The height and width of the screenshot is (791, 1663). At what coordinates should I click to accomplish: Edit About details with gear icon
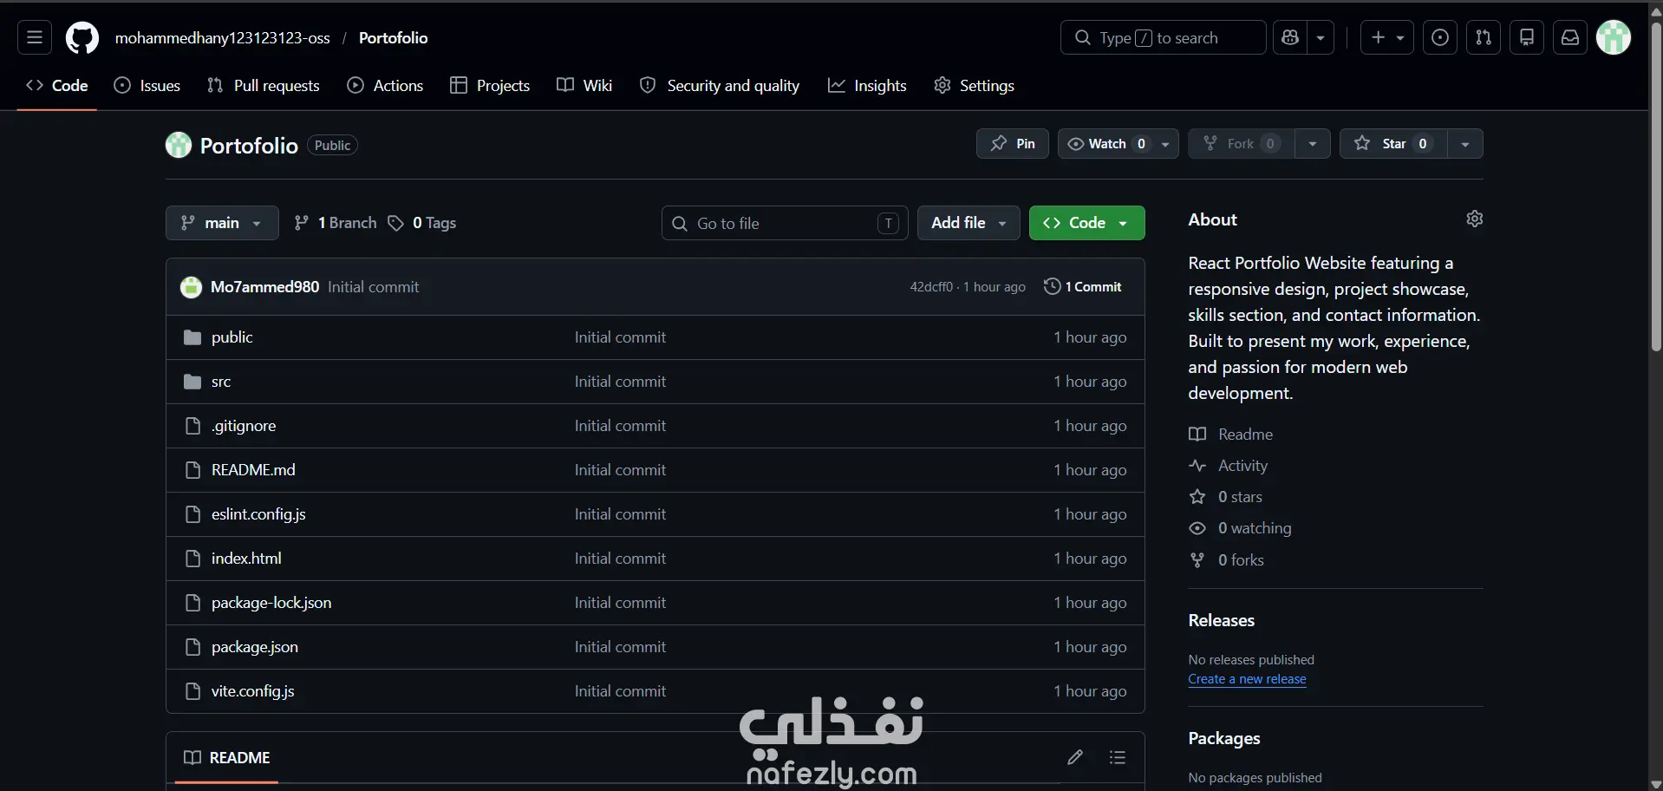[1474, 219]
